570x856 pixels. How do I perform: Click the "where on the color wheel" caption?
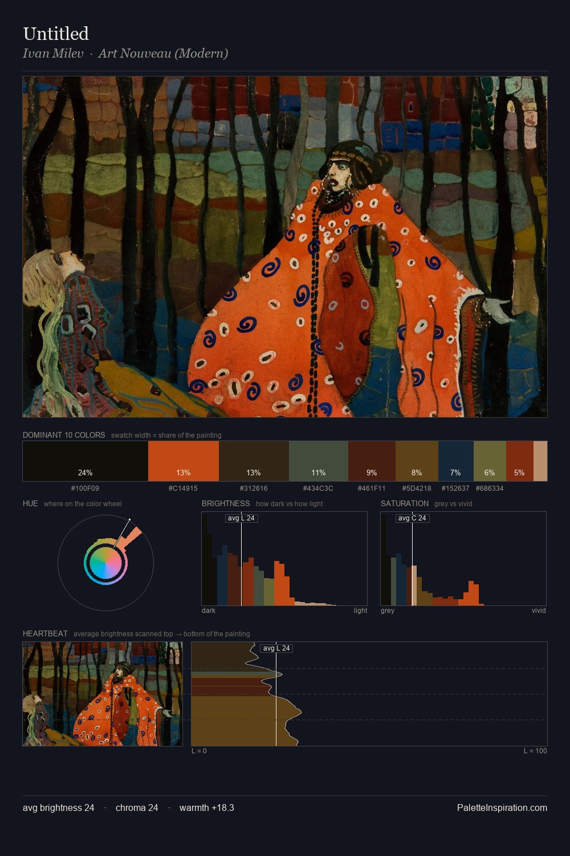(x=83, y=504)
